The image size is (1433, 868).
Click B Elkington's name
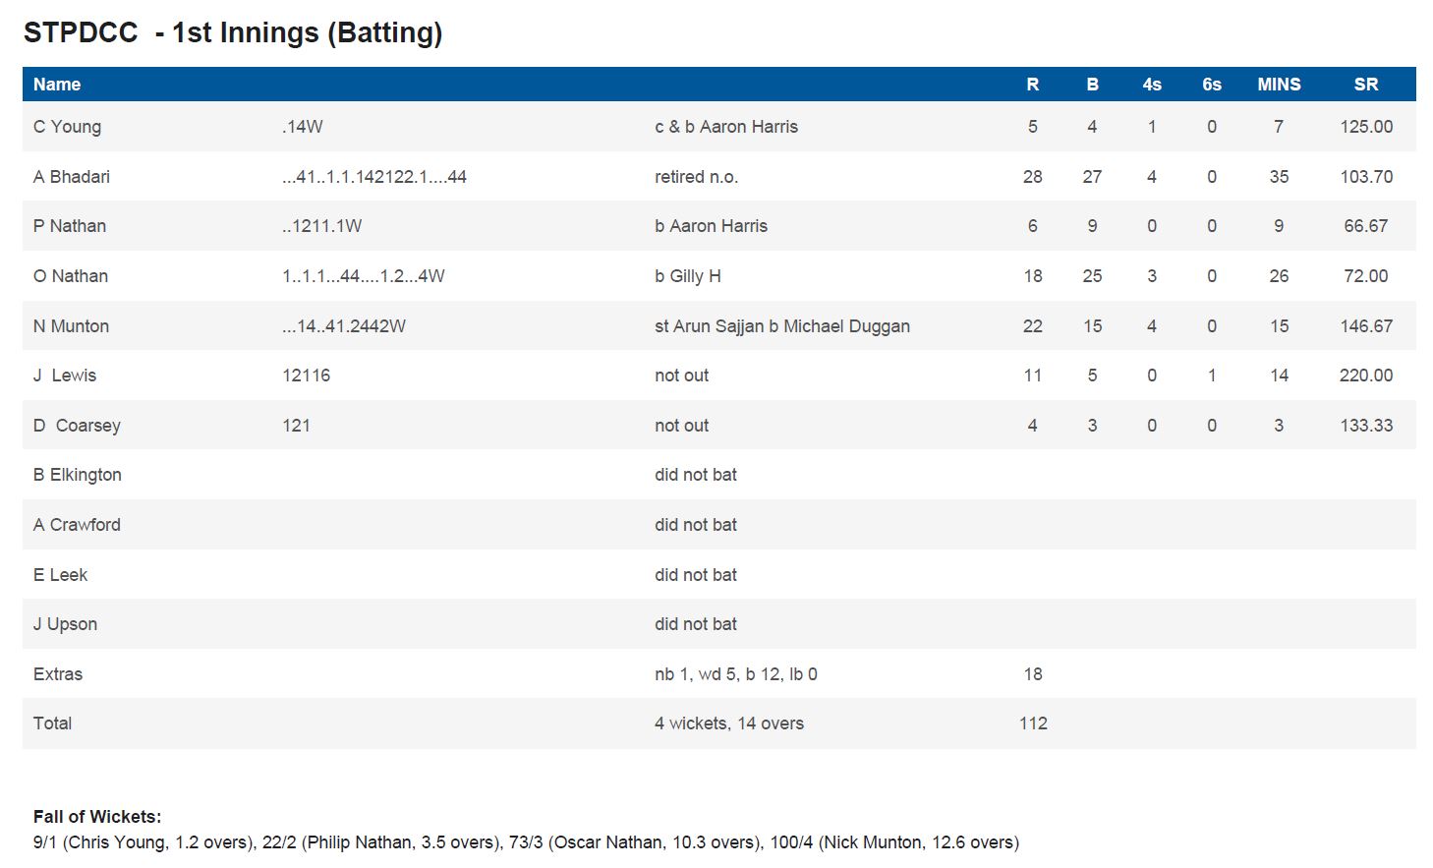(x=78, y=475)
